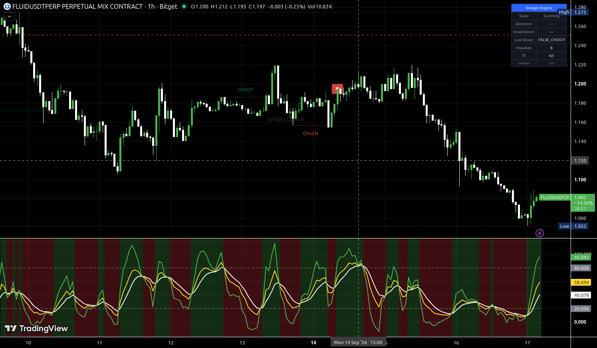Select the red CHoCH label
This screenshot has height=348, width=597.
tap(310, 133)
